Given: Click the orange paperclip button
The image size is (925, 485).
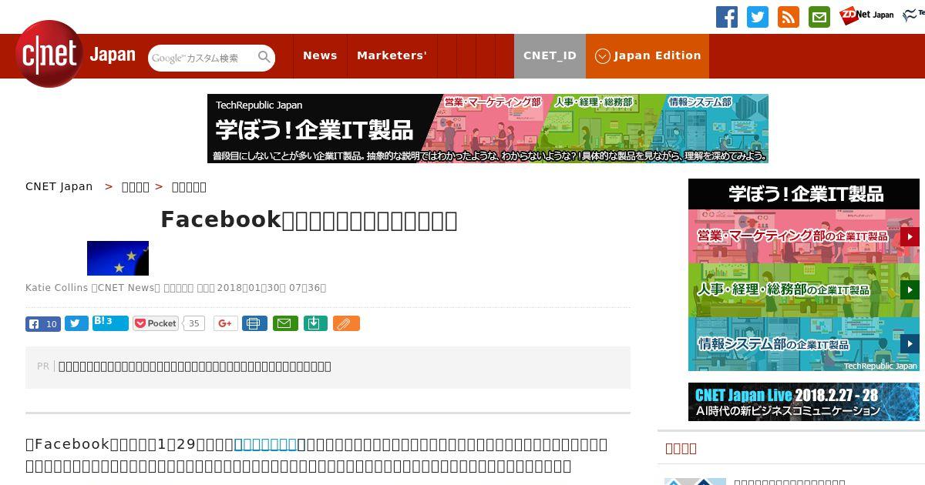Looking at the screenshot, I should coord(347,323).
